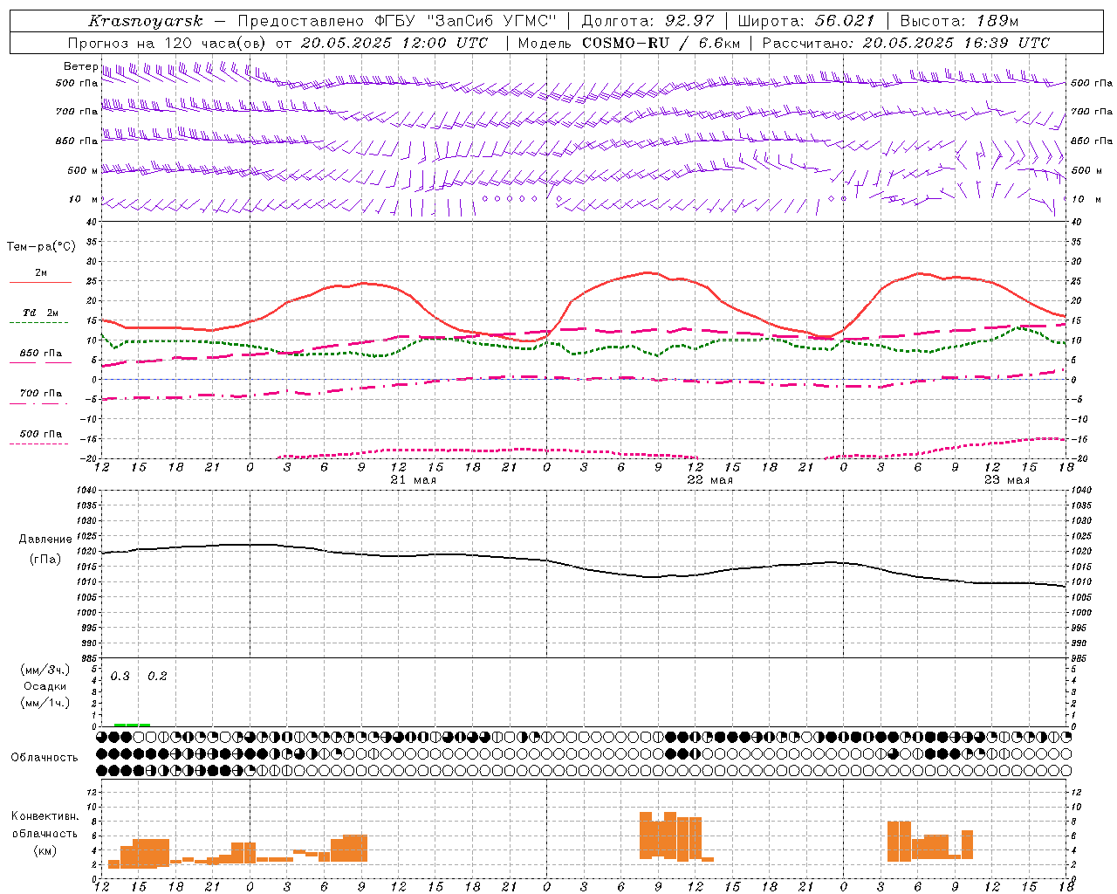Click the "22 мая" date label
1117x894 pixels.
pos(709,480)
